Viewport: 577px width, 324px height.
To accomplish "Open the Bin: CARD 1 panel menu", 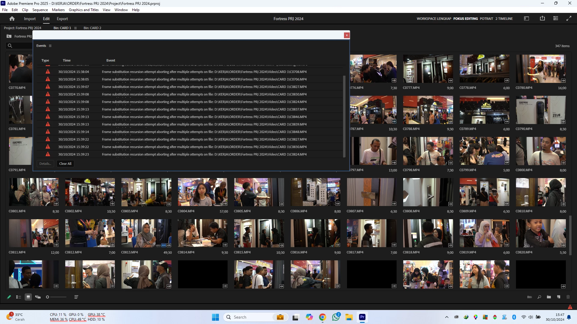I will [x=75, y=28].
